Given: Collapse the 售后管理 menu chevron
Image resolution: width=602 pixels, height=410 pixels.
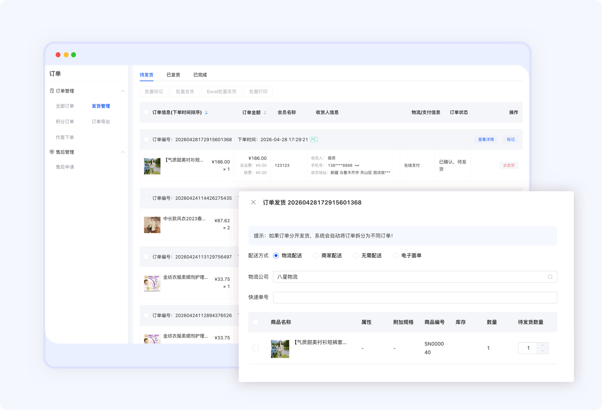Looking at the screenshot, I should pyautogui.click(x=123, y=152).
